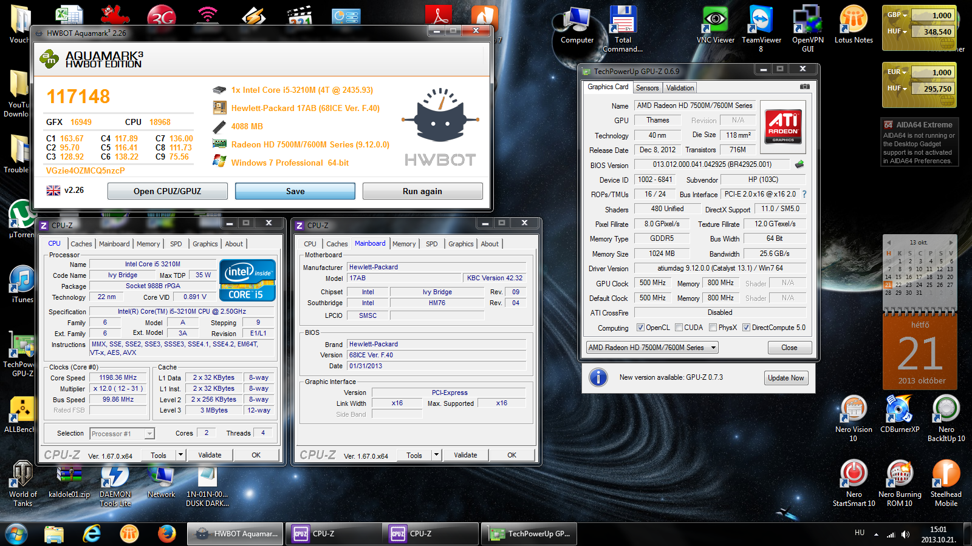Viewport: 972px width, 546px height.
Task: Toggle the CUDA checkbox in GPU-Z
Action: pos(679,328)
